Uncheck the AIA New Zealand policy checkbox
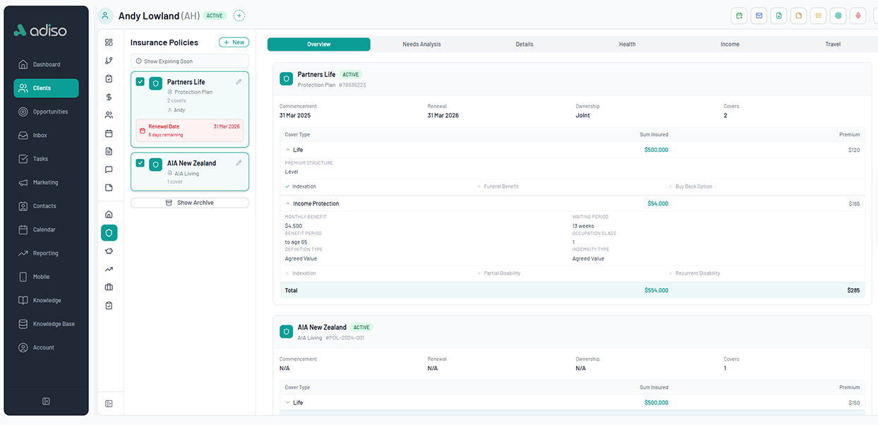This screenshot has width=878, height=425. pyautogui.click(x=140, y=162)
